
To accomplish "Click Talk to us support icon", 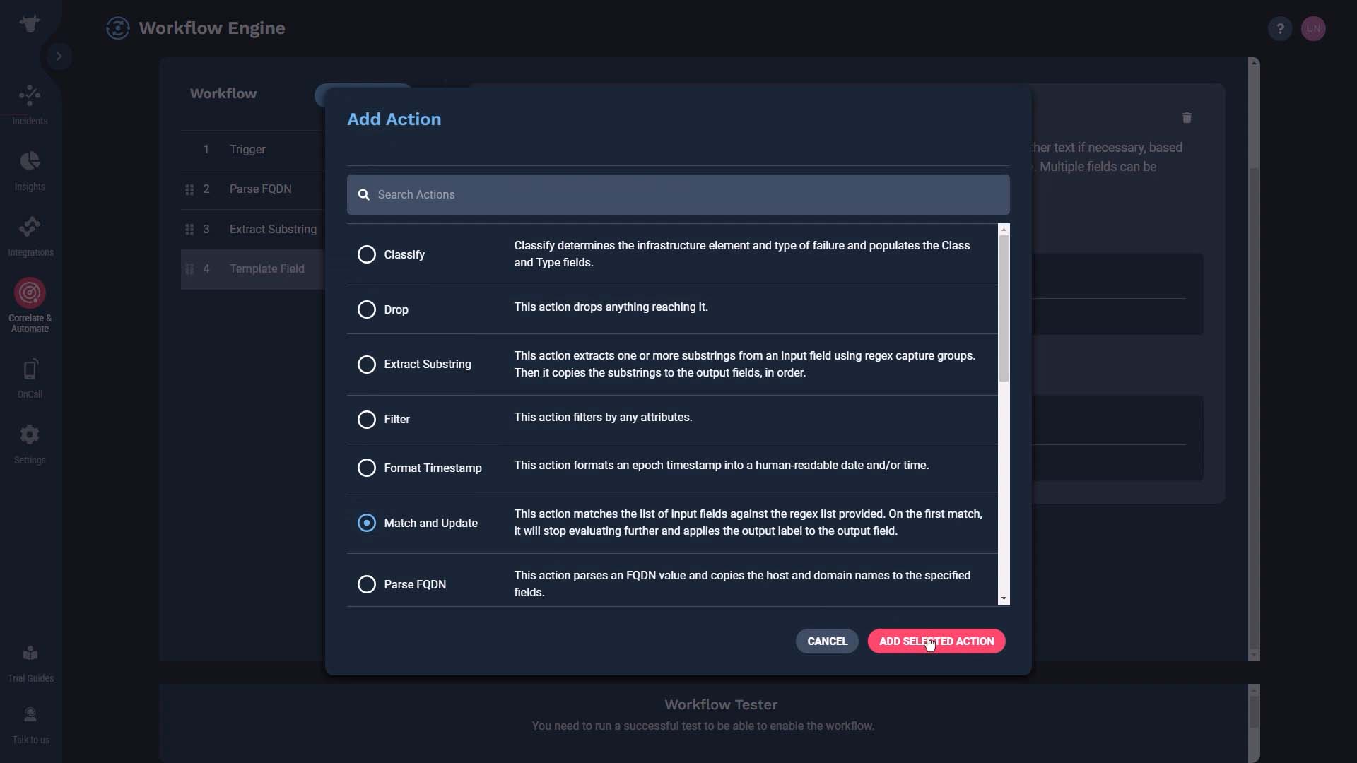I will [30, 716].
